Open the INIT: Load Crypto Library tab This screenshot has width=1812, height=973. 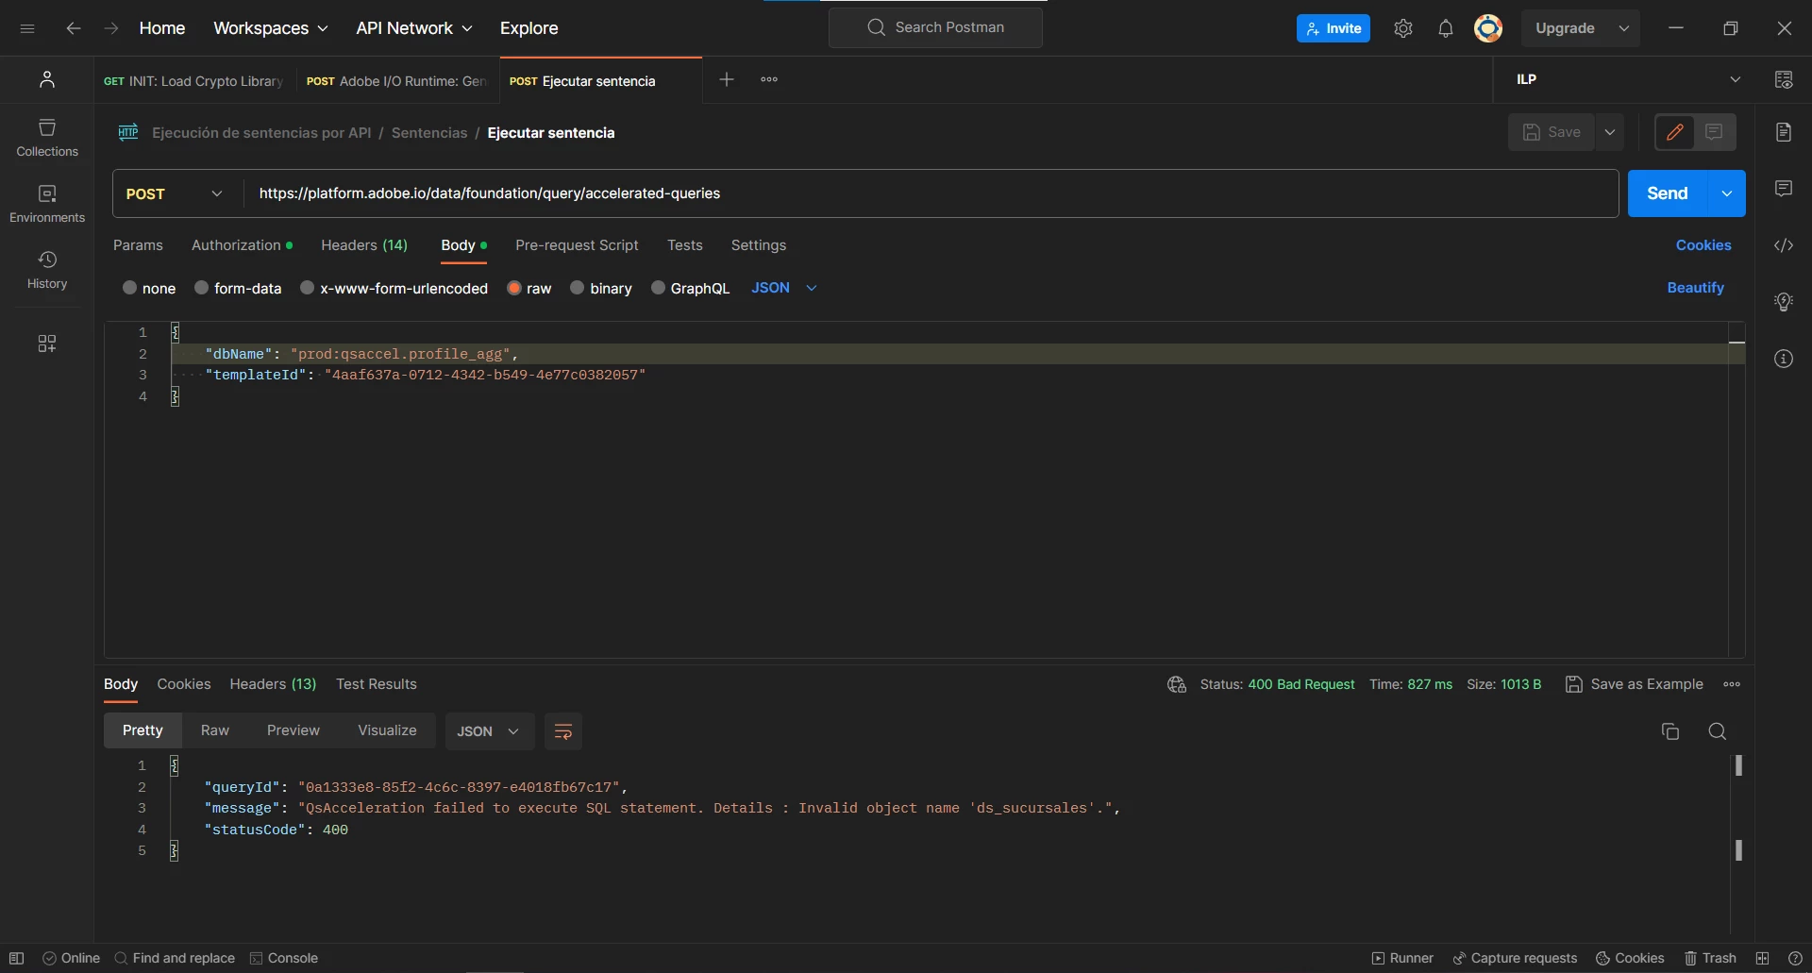[x=193, y=81]
